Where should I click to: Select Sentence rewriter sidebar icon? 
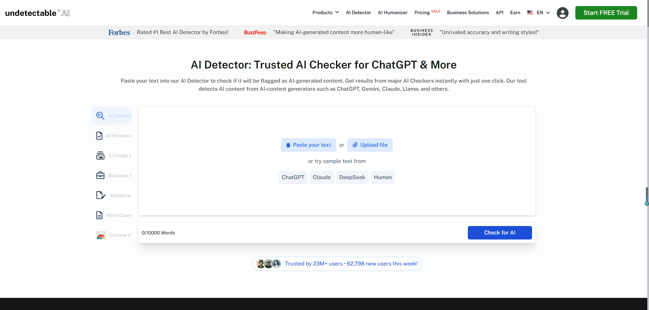tap(101, 195)
